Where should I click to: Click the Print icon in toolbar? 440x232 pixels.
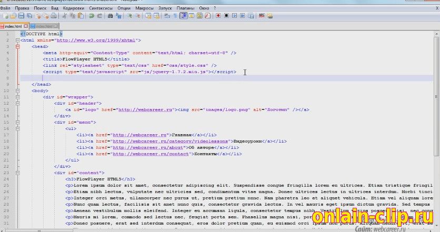click(54, 16)
